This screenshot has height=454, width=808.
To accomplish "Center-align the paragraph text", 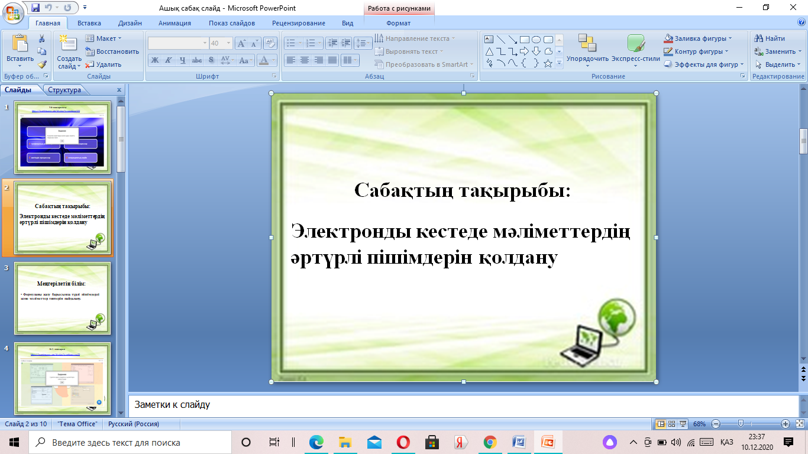I will [x=304, y=60].
